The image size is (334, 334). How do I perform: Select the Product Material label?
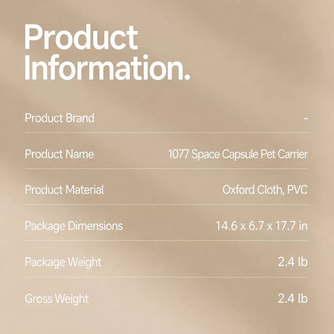(64, 190)
